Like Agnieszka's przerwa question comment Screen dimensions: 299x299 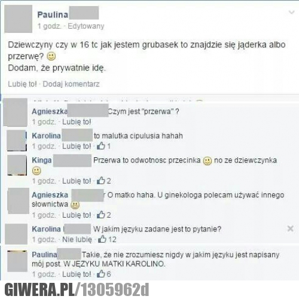click(77, 121)
